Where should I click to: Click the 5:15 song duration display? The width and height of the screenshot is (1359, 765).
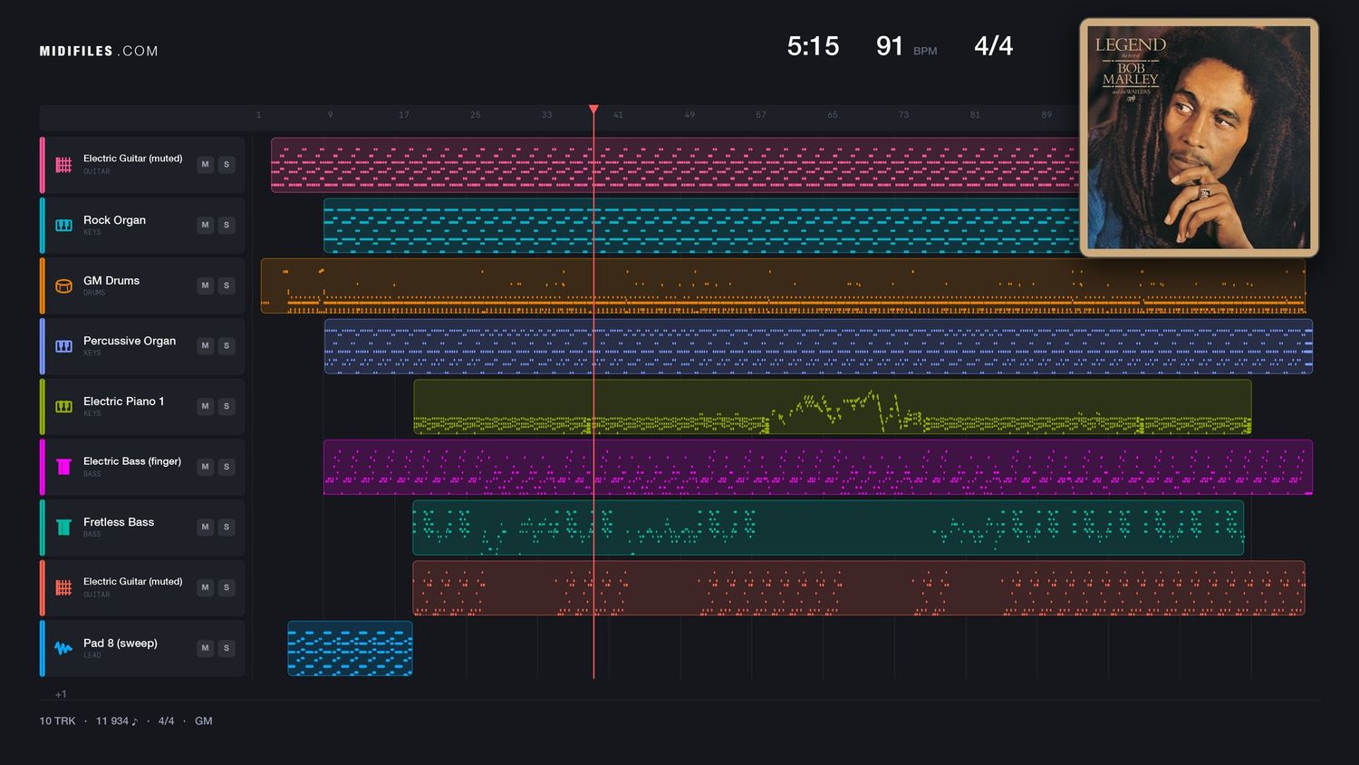point(813,46)
